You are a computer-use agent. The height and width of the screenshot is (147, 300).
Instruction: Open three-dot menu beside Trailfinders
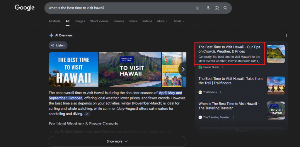[220, 92]
